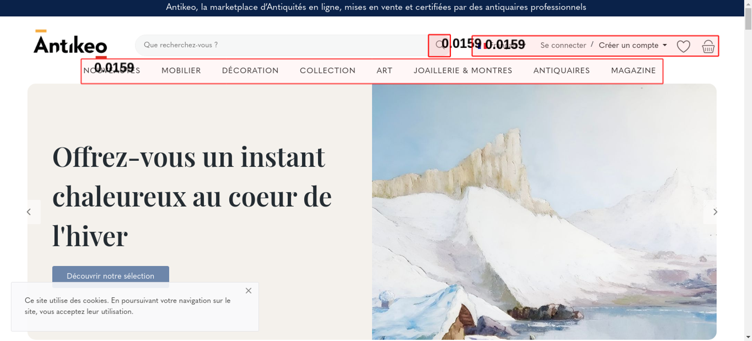Open the shopping basket icon
This screenshot has height=341, width=752.
[x=708, y=46]
